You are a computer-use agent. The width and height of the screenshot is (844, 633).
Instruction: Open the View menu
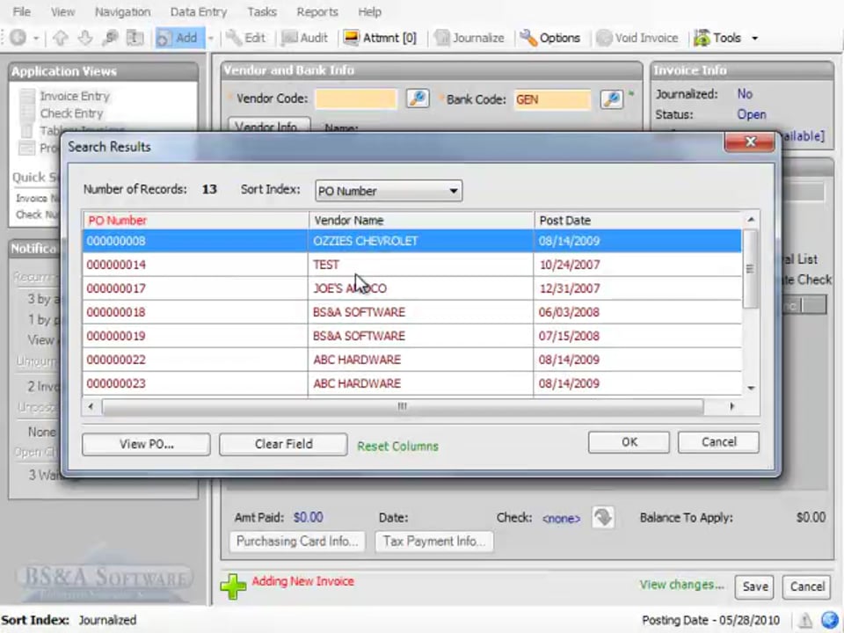[63, 11]
